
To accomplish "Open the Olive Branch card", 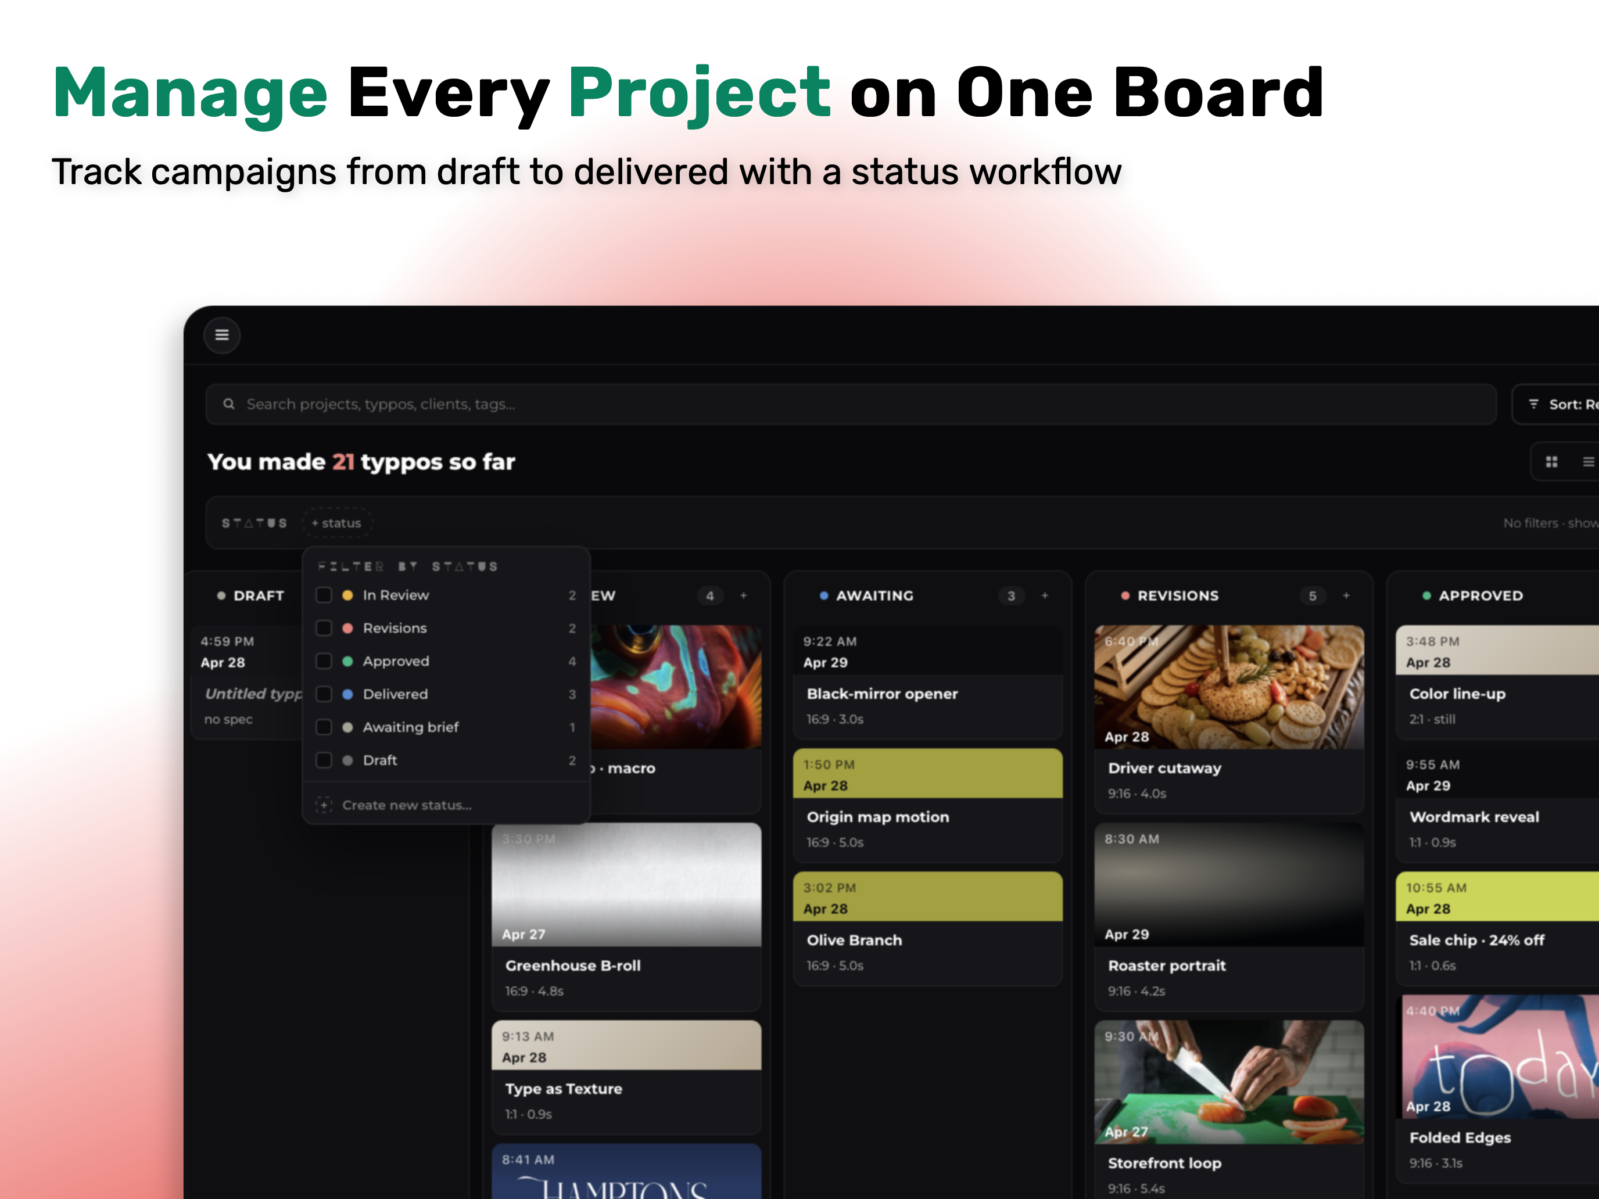I will pyautogui.click(x=927, y=928).
